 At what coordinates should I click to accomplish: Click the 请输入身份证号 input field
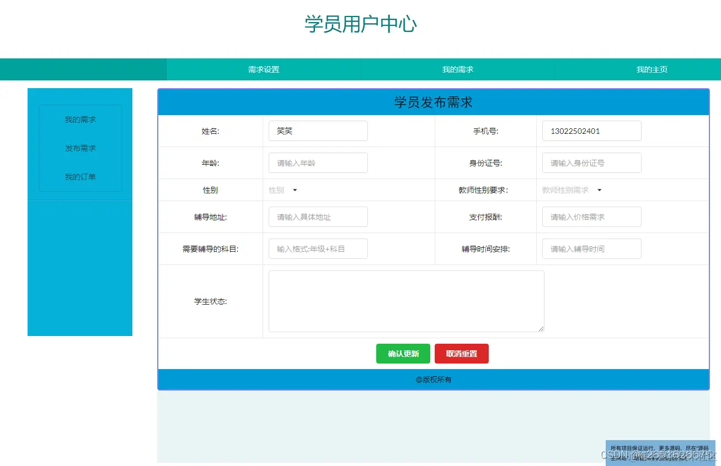tap(591, 162)
